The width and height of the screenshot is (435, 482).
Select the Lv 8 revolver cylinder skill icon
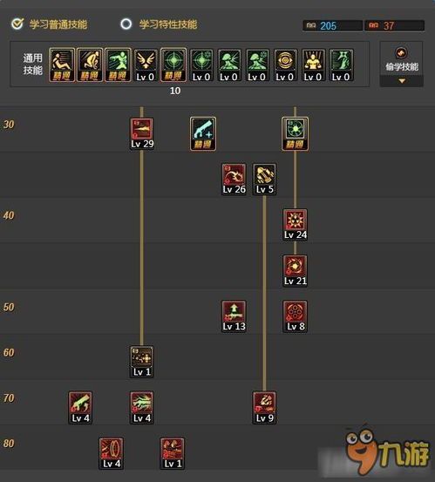tap(296, 316)
